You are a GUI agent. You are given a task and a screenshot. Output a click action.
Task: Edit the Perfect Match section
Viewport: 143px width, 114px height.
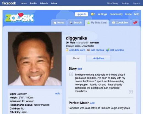[x=92, y=103]
